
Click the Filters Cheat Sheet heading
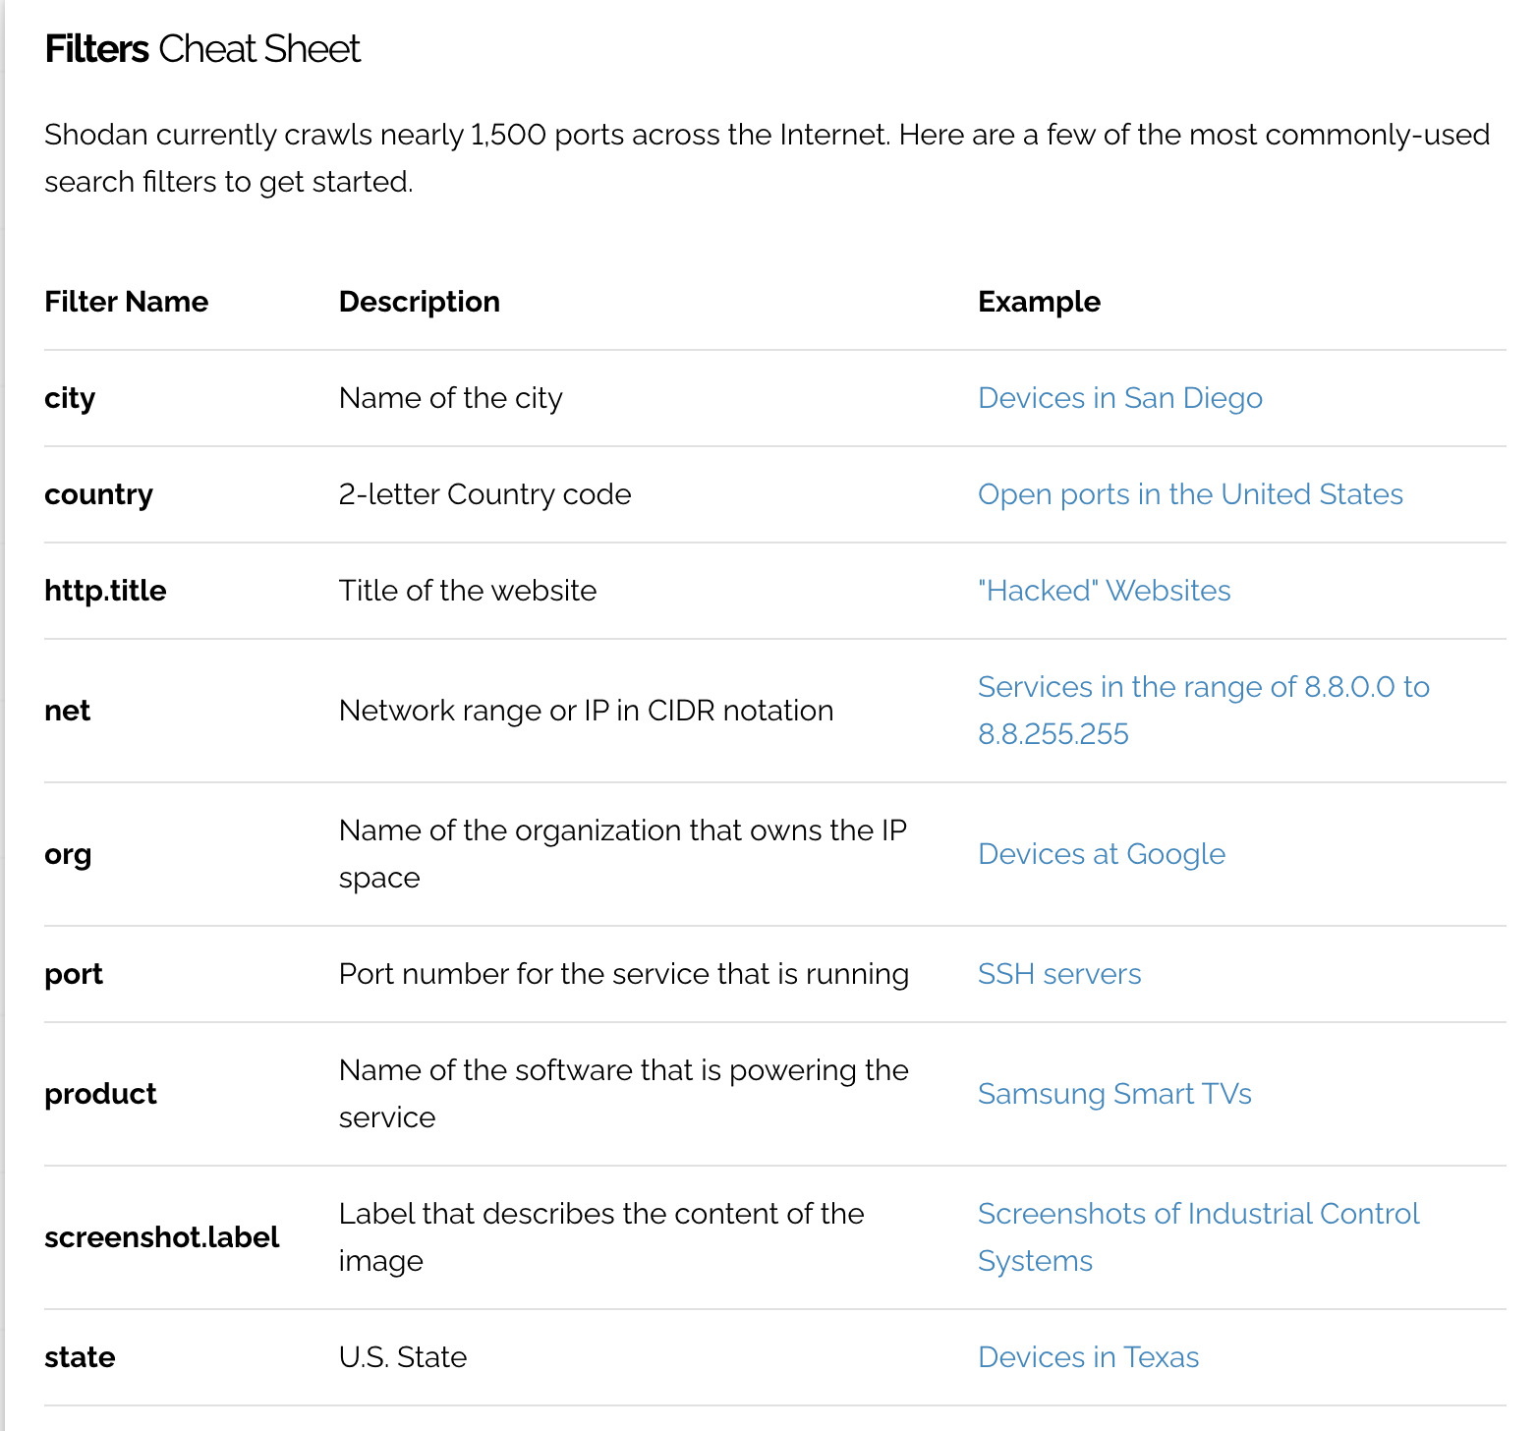point(202,49)
